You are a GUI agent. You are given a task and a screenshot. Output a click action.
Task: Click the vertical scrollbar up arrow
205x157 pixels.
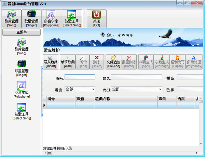tap(201, 98)
